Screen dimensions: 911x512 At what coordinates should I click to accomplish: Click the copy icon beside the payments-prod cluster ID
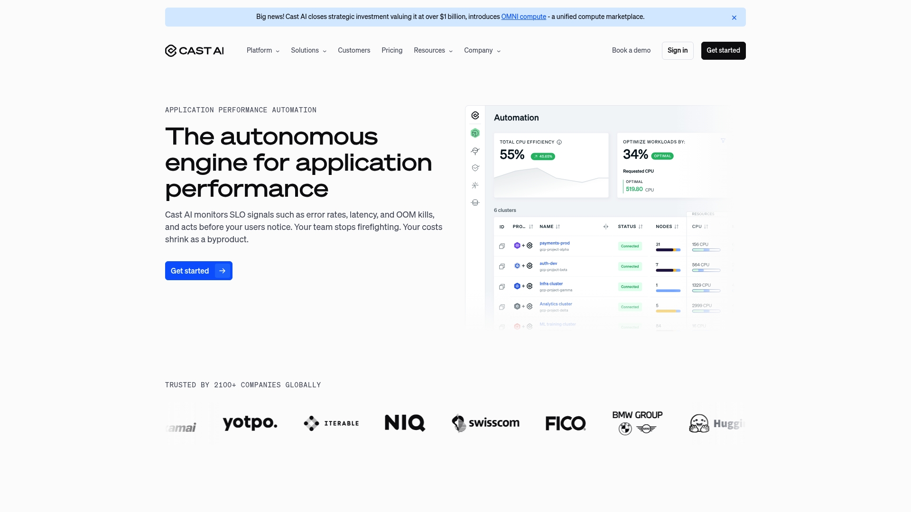(502, 246)
